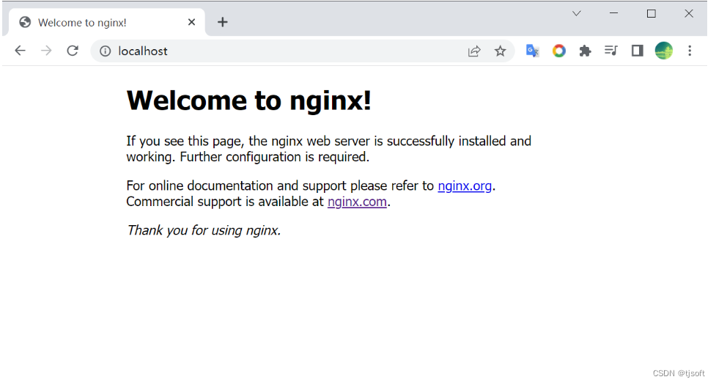Screen dimensions: 716x385
Task: Maximize the browser window
Action: tap(652, 14)
